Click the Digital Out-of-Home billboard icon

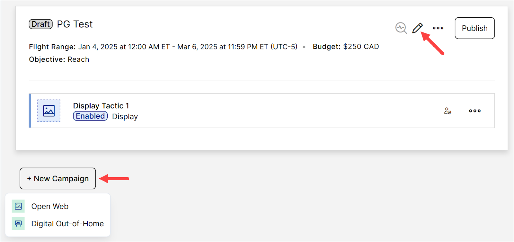[x=18, y=224]
